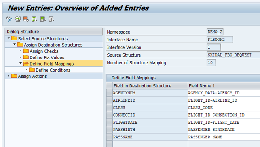Screen dimensions: 260x147
Task: Click the Details magnifier toolbar icon
Action: [x=18, y=19]
